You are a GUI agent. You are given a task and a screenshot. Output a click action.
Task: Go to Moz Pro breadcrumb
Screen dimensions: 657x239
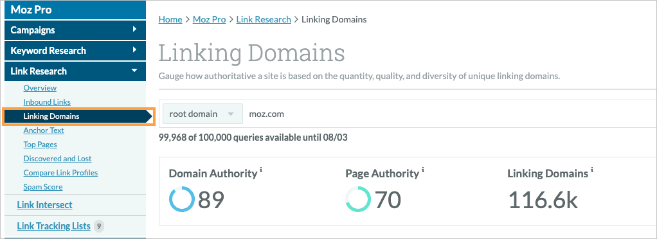(209, 20)
